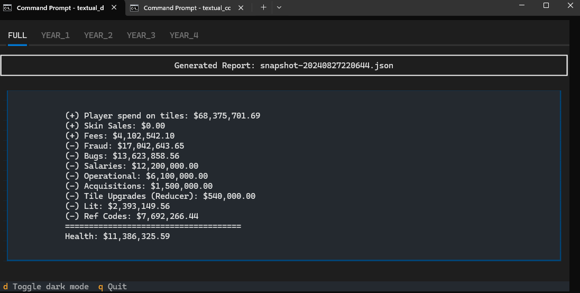Switch to the FULL tab
This screenshot has width=580, height=293.
coord(17,35)
